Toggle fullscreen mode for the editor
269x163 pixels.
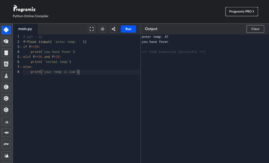click(91, 29)
